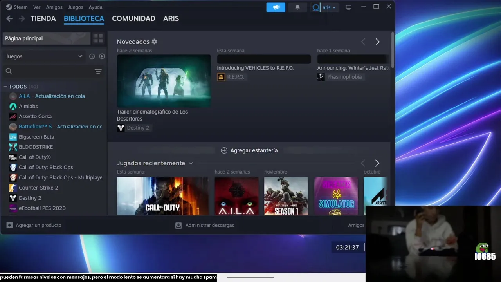Toggle ready-to-play filter icon
Viewport: 501px width, 282px height.
(x=102, y=56)
